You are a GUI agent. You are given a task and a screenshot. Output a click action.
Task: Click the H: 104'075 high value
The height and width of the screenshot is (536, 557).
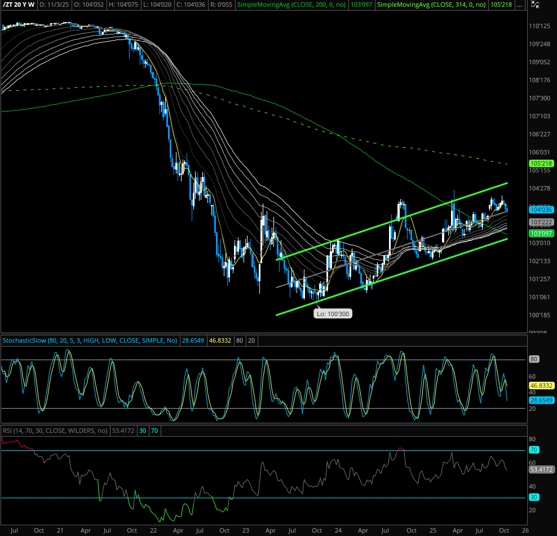point(125,5)
